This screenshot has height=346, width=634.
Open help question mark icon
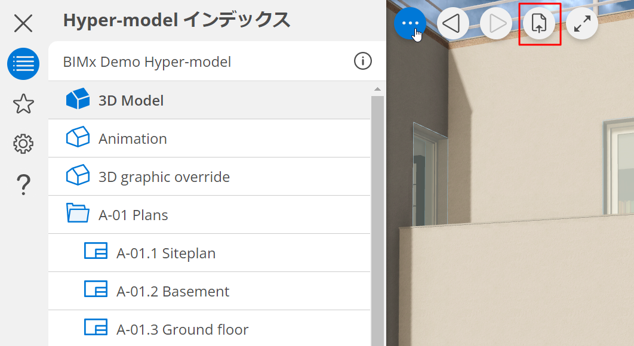pyautogui.click(x=23, y=184)
